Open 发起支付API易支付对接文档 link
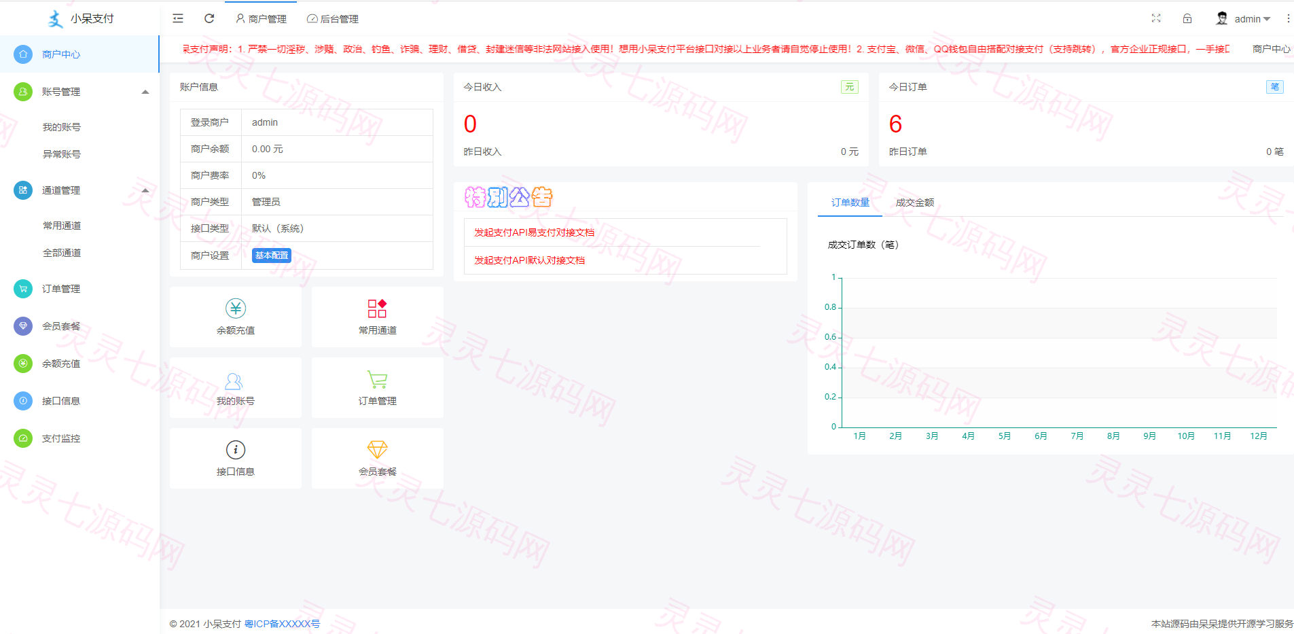Viewport: 1294px width, 634px height. tap(534, 232)
